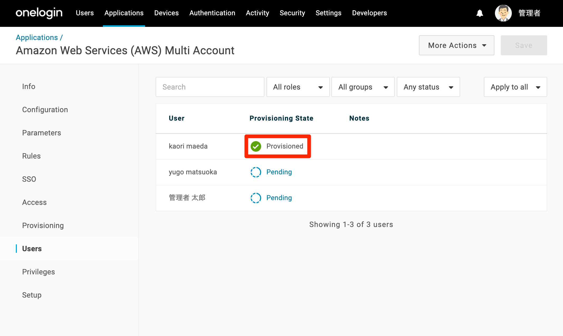The width and height of the screenshot is (563, 336).
Task: Click 管理者 太郎's pending spinner icon
Action: tap(256, 198)
